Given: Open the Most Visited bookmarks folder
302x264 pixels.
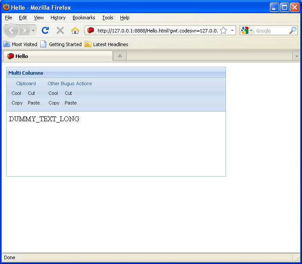Looking at the screenshot, I should tap(20, 44).
